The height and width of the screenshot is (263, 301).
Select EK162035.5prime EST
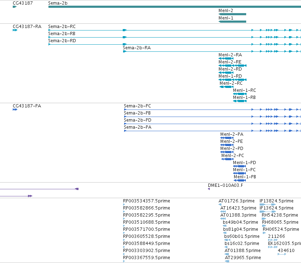[x=273, y=247]
